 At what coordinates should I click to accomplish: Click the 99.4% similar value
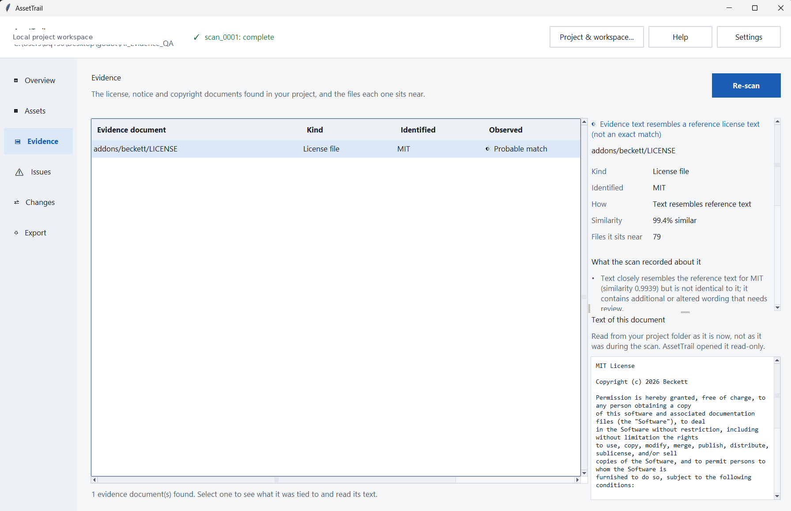point(674,220)
